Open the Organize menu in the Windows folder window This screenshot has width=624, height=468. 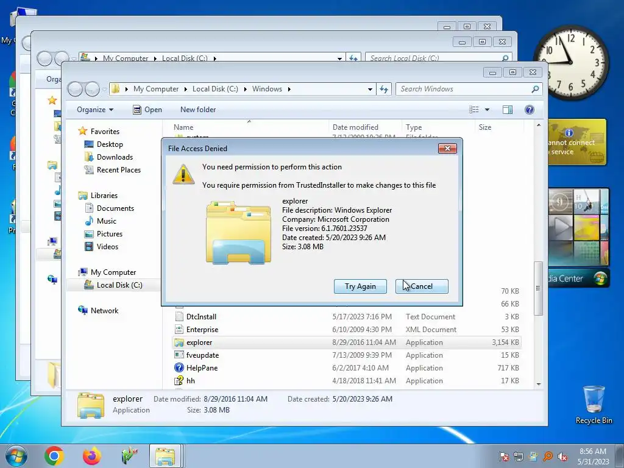(94, 110)
